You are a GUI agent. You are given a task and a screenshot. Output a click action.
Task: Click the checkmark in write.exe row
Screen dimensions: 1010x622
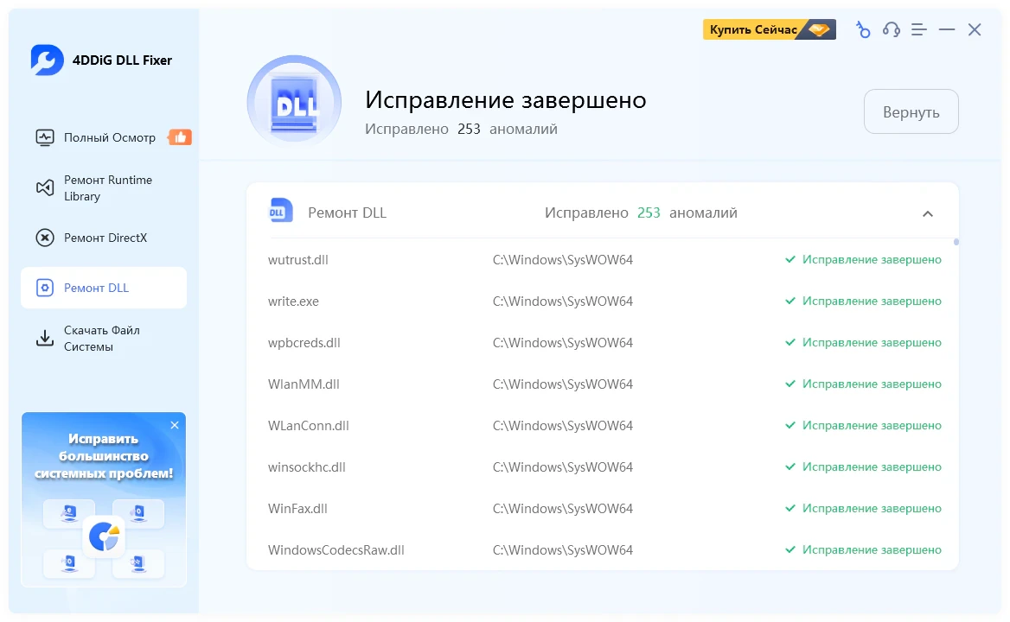pyautogui.click(x=790, y=301)
